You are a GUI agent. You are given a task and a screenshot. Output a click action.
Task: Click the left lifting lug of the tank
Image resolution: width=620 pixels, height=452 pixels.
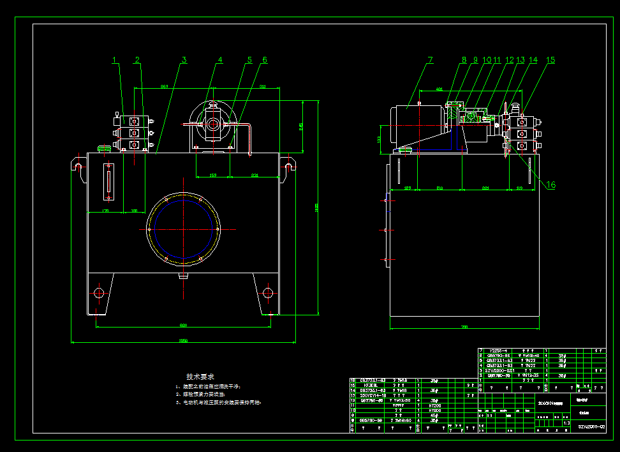(x=79, y=169)
